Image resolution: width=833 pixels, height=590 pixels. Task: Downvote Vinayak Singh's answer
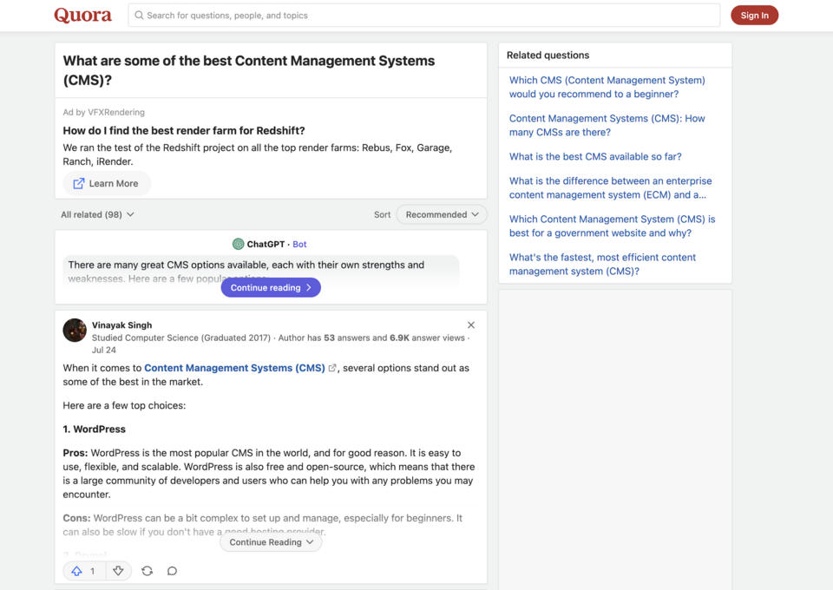coord(119,571)
